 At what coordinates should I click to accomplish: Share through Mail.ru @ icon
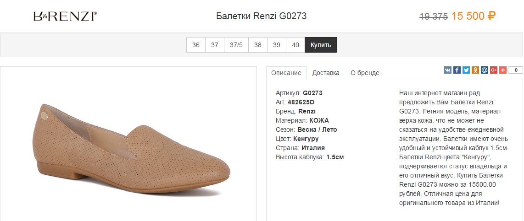[x=485, y=70]
